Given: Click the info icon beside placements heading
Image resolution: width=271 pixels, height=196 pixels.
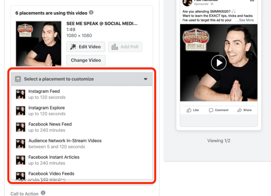Looking at the screenshot, I should 91,13.
